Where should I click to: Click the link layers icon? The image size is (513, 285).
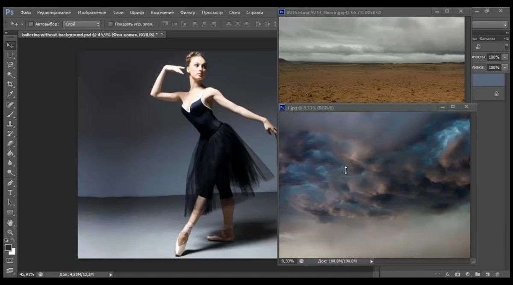(437, 274)
